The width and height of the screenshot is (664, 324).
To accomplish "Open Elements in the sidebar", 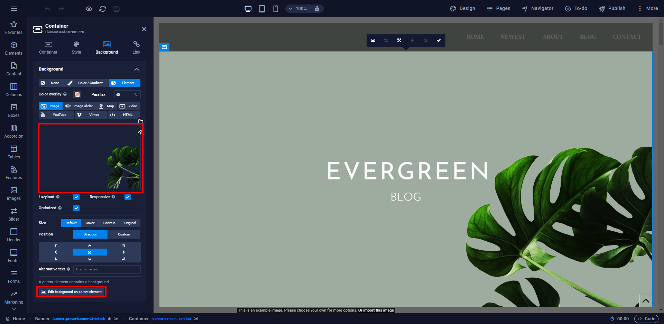I will click(x=14, y=48).
